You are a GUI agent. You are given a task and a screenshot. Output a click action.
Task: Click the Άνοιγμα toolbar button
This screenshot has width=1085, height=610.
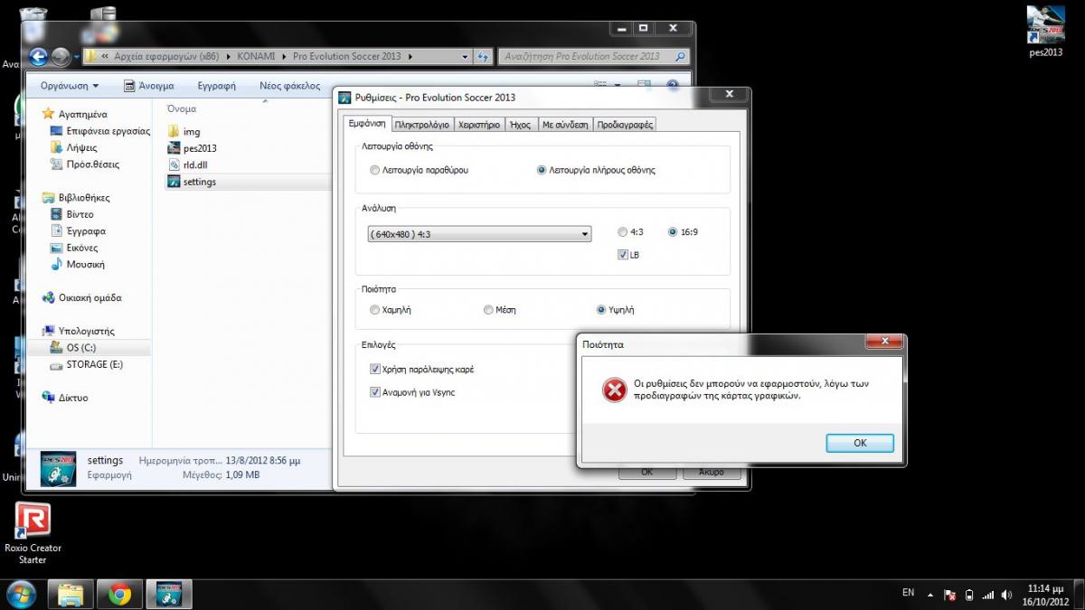(148, 86)
